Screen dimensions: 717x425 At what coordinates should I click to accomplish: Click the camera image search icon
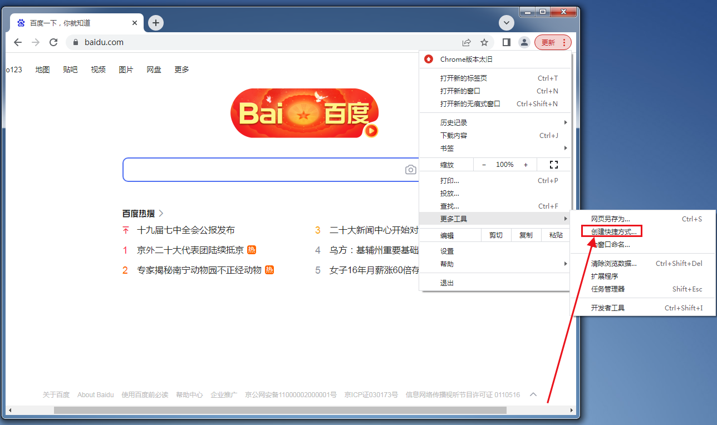410,170
